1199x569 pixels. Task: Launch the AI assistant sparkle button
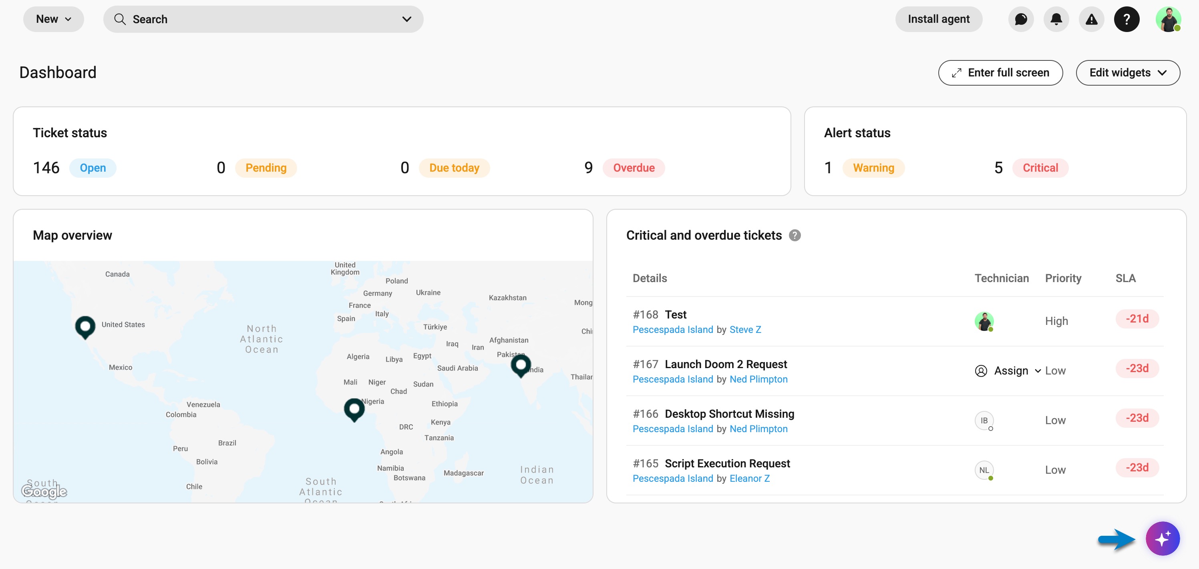point(1162,538)
